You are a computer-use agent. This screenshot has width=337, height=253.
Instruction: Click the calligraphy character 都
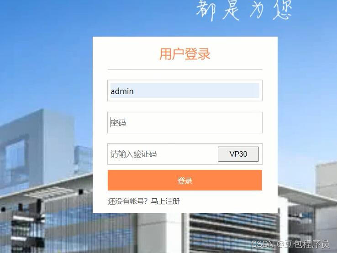pos(206,10)
